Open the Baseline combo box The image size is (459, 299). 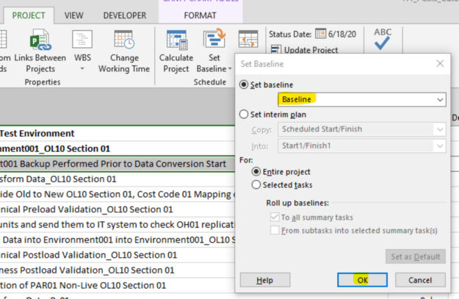(x=362, y=100)
